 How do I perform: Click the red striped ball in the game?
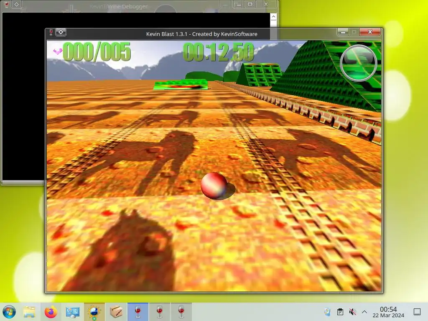(x=214, y=185)
